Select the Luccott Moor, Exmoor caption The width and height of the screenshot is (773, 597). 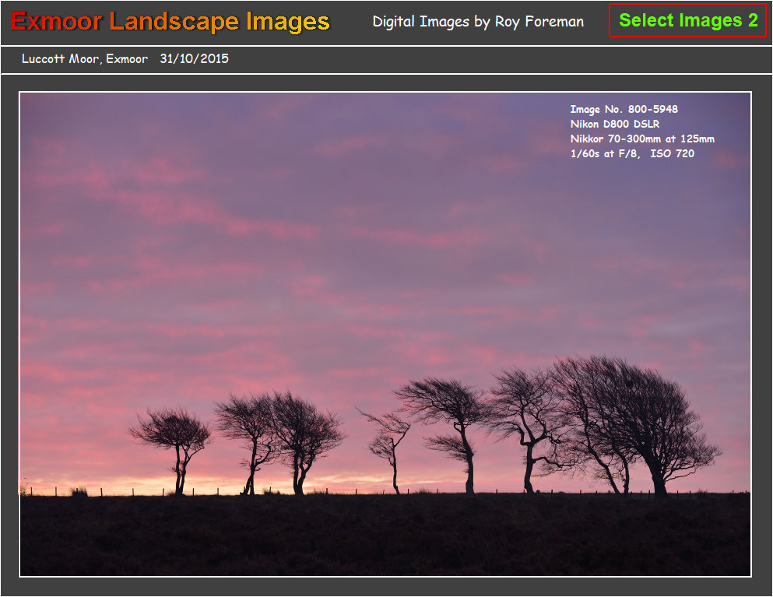click(85, 58)
